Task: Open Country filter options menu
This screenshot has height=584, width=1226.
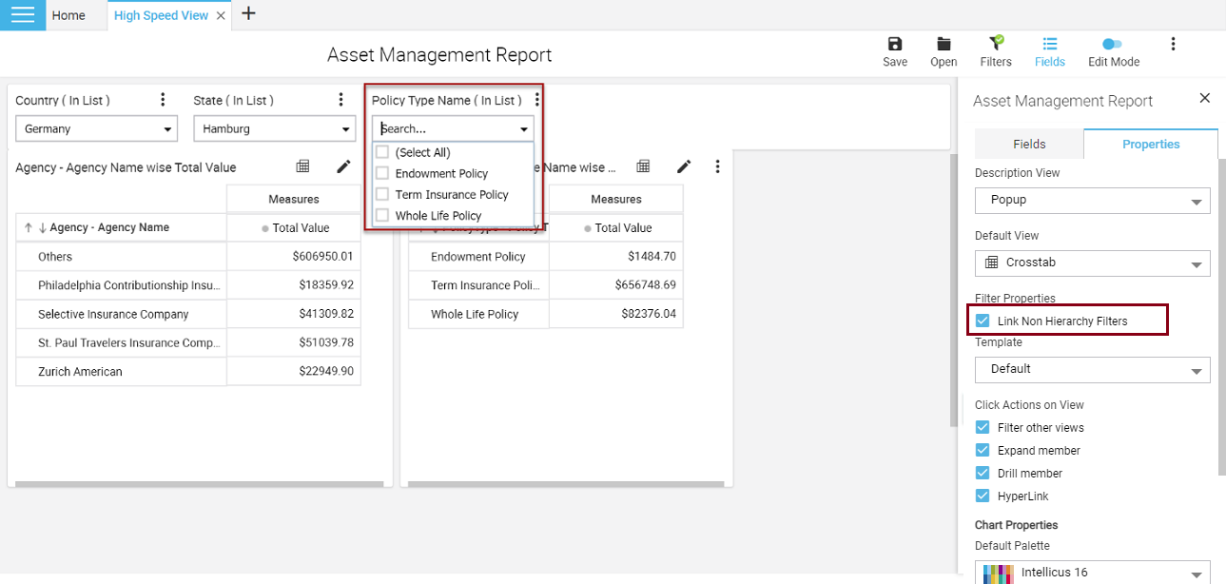Action: (x=163, y=100)
